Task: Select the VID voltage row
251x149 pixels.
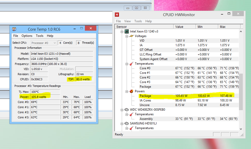Action: coord(189,41)
